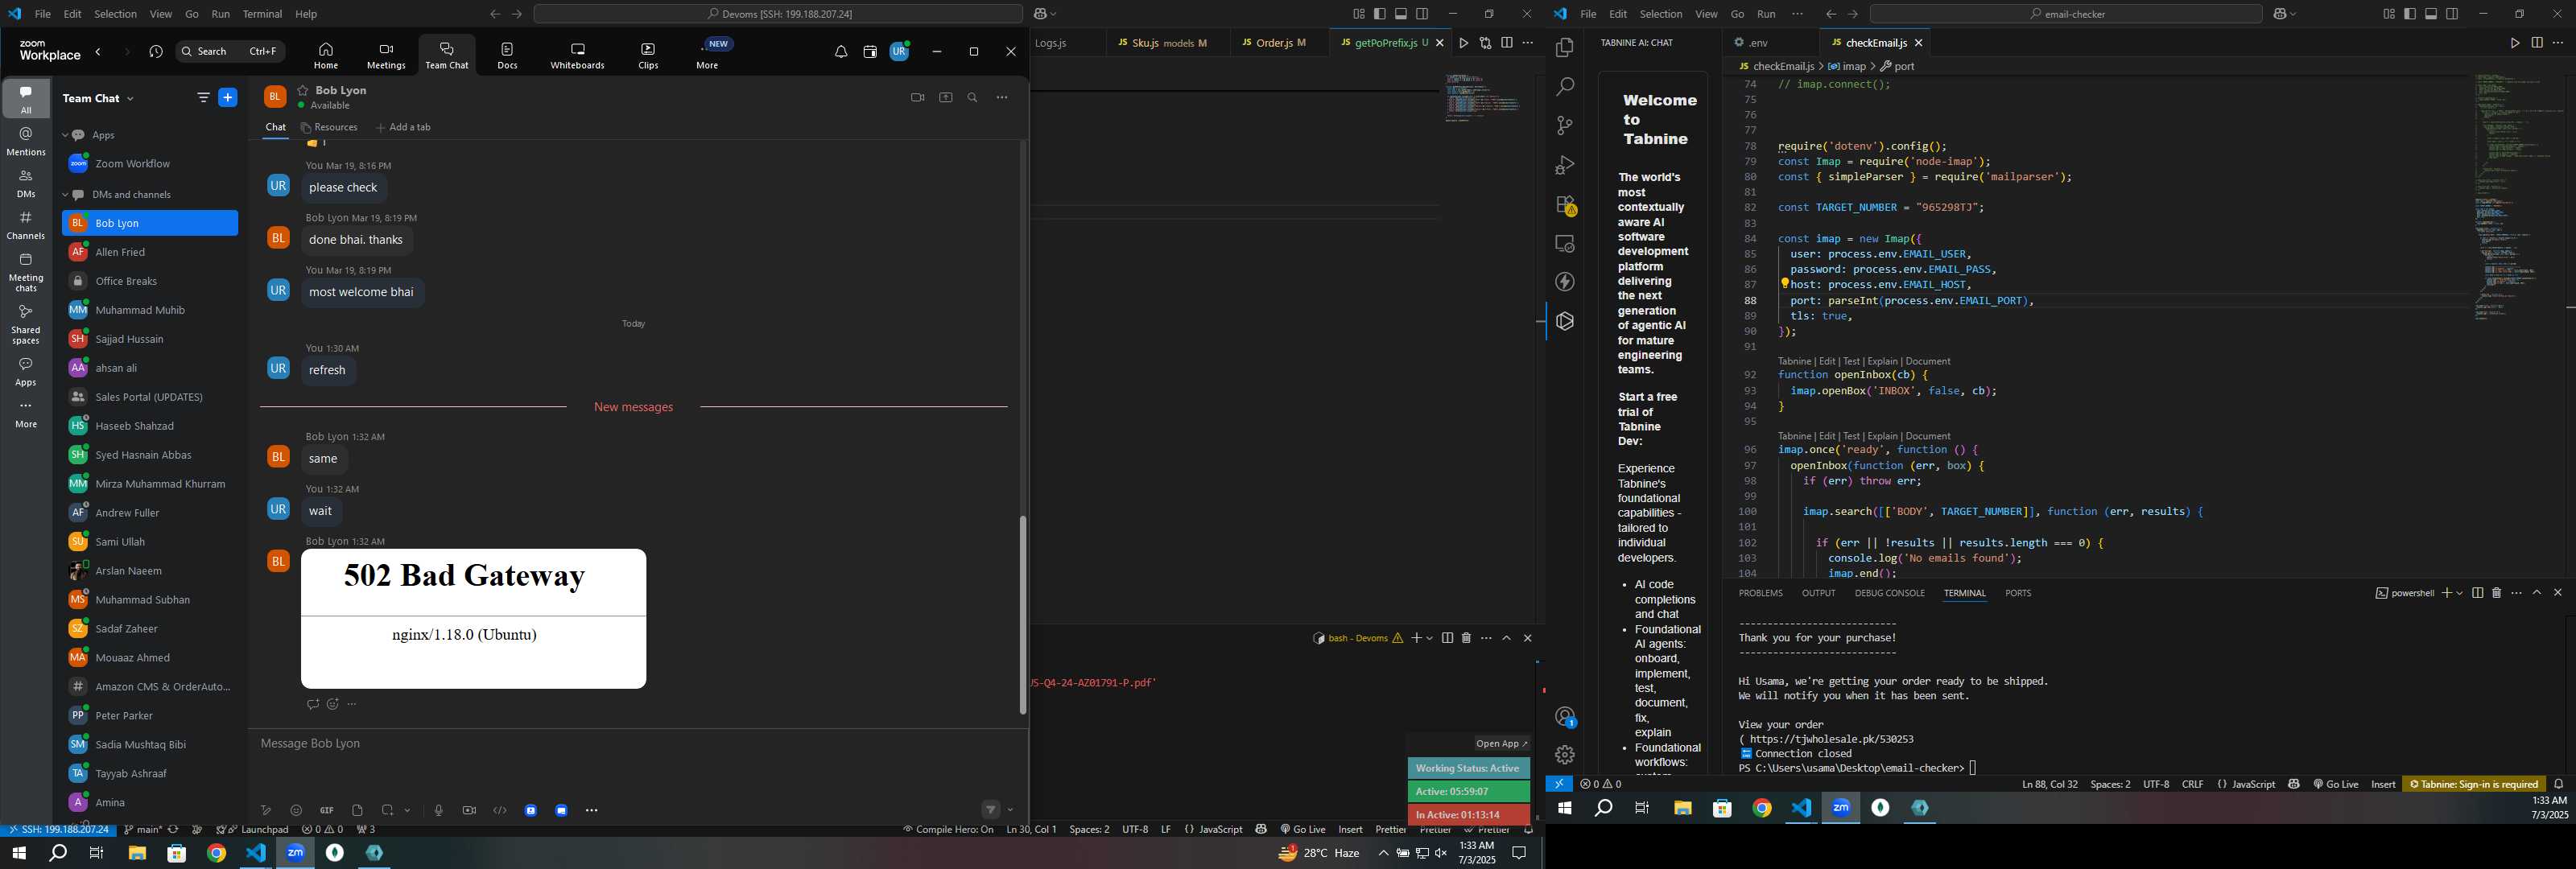Expand powershell new terminal dropdown
The width and height of the screenshot is (2576, 869).
click(2460, 594)
